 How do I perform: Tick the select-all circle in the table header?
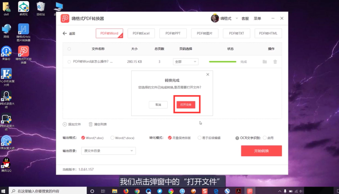69,49
